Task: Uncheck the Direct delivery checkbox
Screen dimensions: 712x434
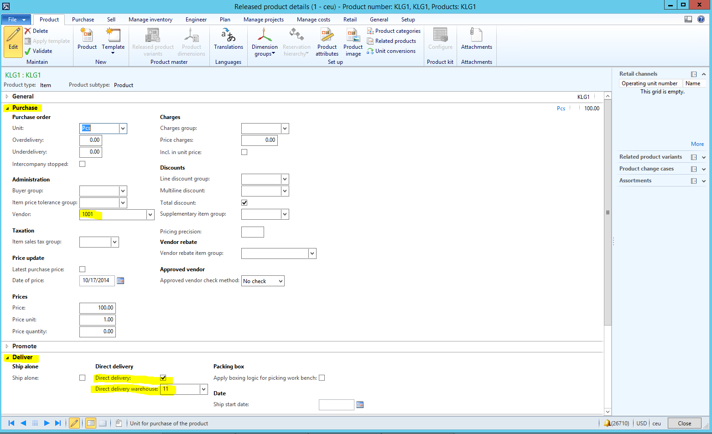Action: pyautogui.click(x=163, y=378)
